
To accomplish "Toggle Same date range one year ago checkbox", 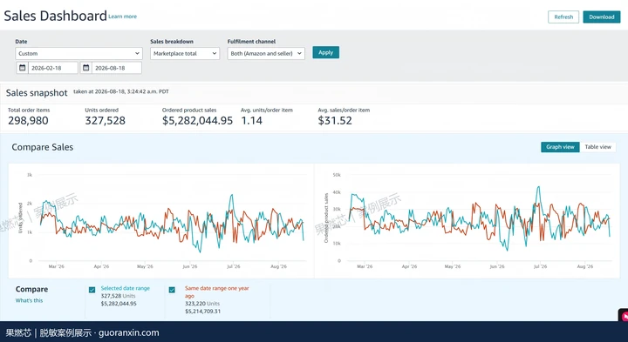I will [x=172, y=290].
